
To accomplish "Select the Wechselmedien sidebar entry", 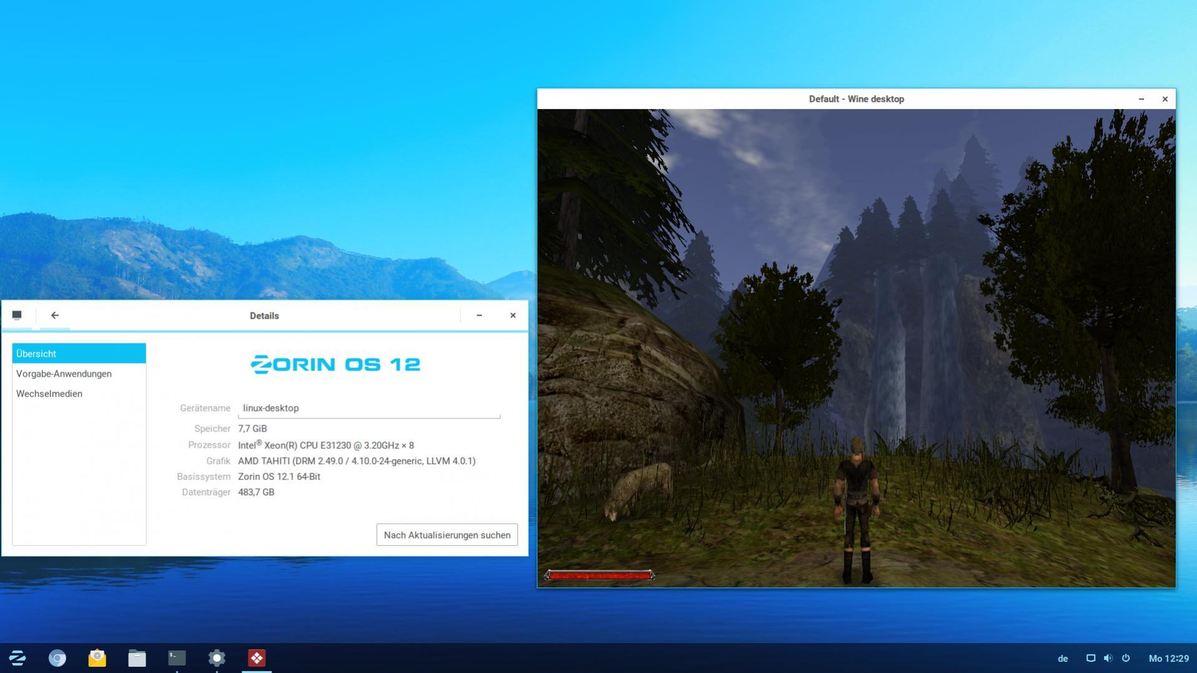I will coord(79,394).
